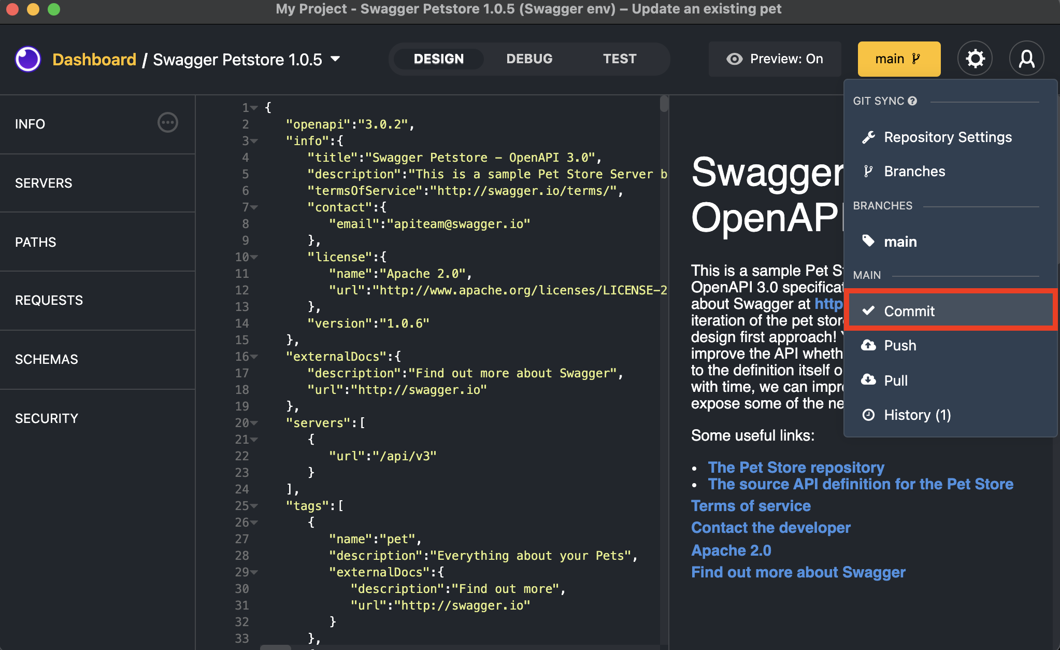Image resolution: width=1060 pixels, height=650 pixels.
Task: Navigate to SCHEMAS section in sidebar
Action: (x=97, y=359)
